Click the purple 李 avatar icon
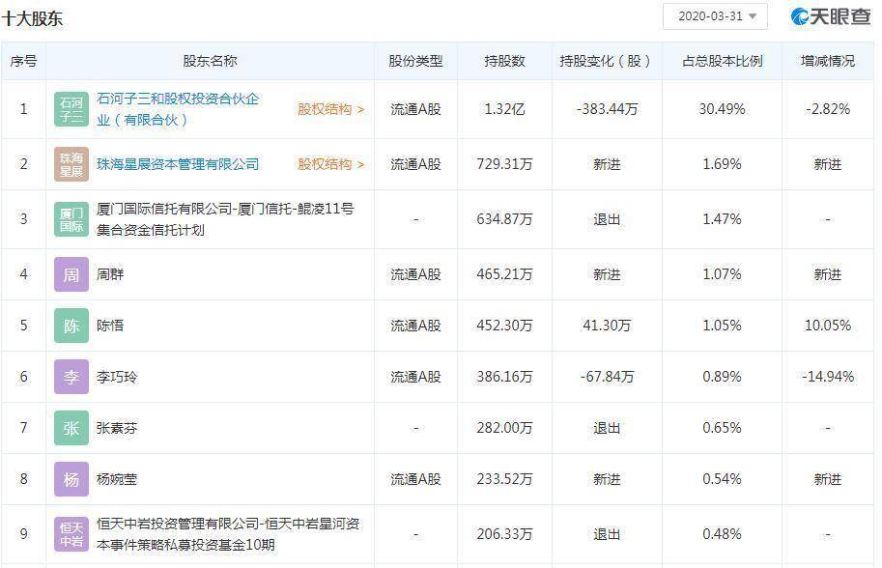 click(x=71, y=377)
